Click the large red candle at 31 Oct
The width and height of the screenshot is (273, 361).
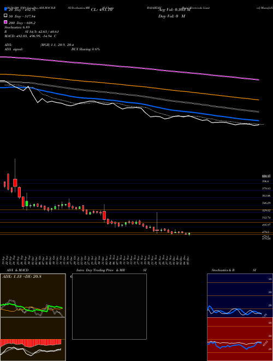pos(104,216)
